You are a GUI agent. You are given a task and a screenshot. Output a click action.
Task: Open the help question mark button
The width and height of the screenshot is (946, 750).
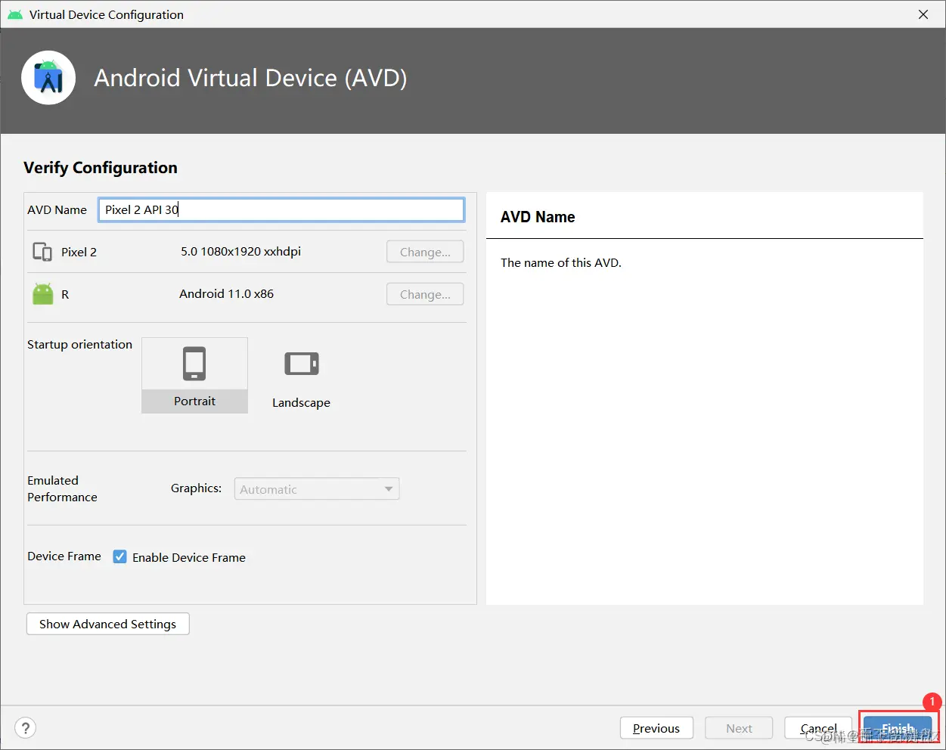(x=26, y=728)
